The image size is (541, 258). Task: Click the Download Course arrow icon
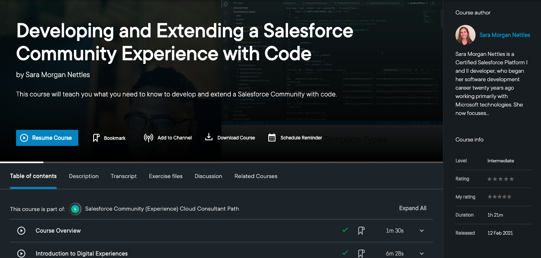[208, 137]
